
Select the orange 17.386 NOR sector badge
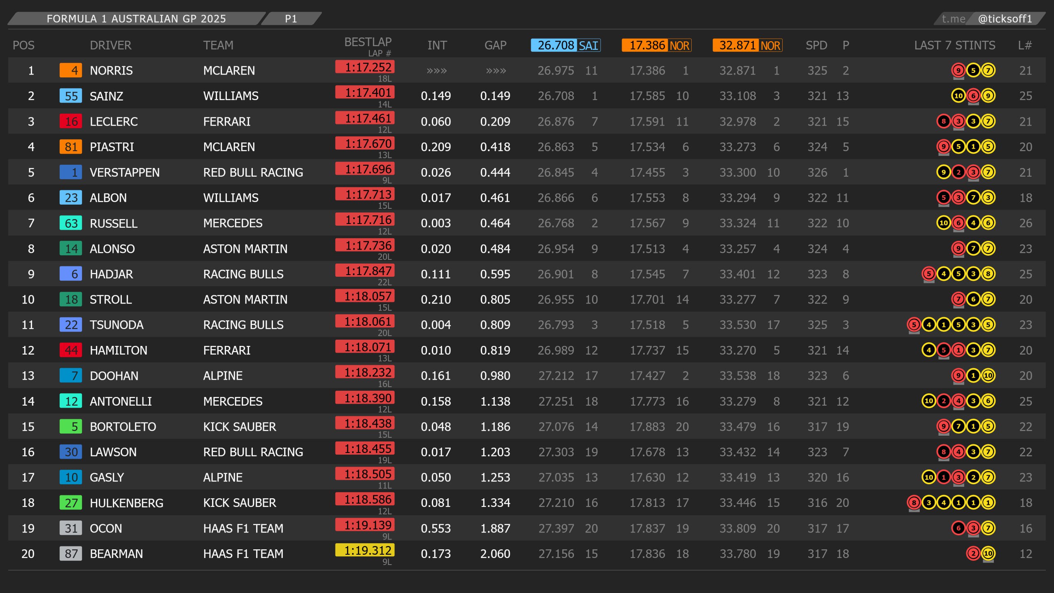[657, 45]
